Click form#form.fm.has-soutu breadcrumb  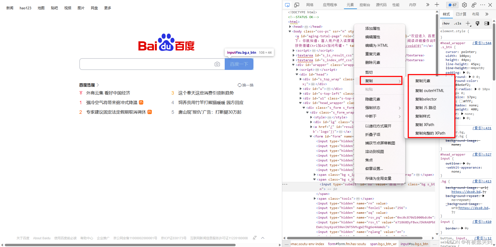click(347, 244)
